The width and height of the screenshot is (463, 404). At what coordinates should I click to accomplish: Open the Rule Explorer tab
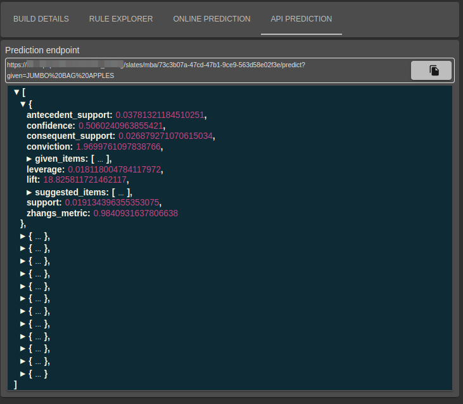121,19
